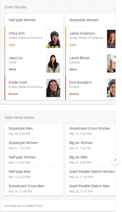
Task: Click the Gold medal events next arrow
Action: [115, 160]
